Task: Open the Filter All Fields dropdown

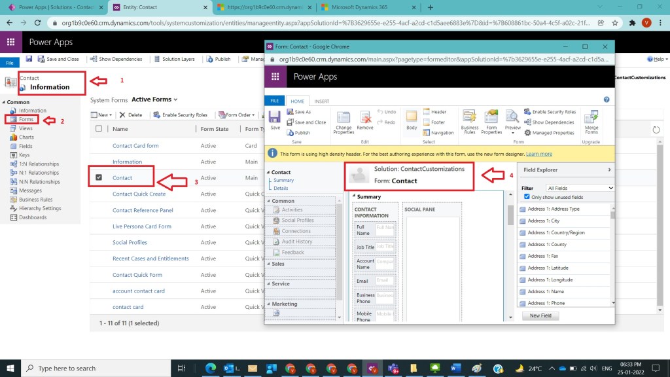Action: coord(580,188)
